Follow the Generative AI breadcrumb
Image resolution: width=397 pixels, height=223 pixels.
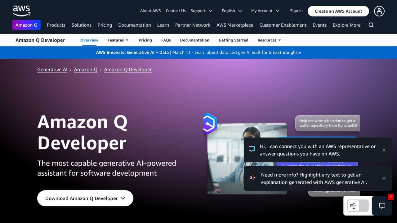(x=52, y=70)
